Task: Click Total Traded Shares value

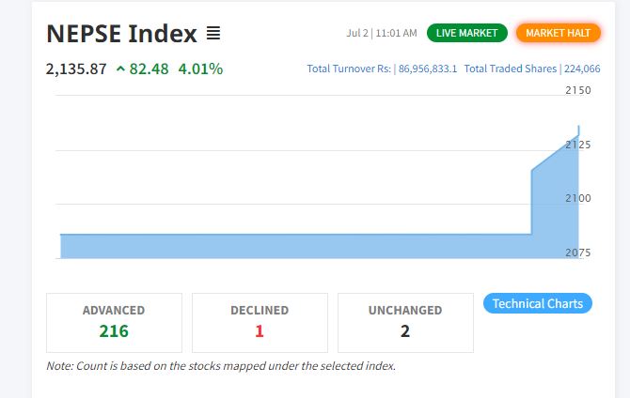Action: pyautogui.click(x=582, y=69)
